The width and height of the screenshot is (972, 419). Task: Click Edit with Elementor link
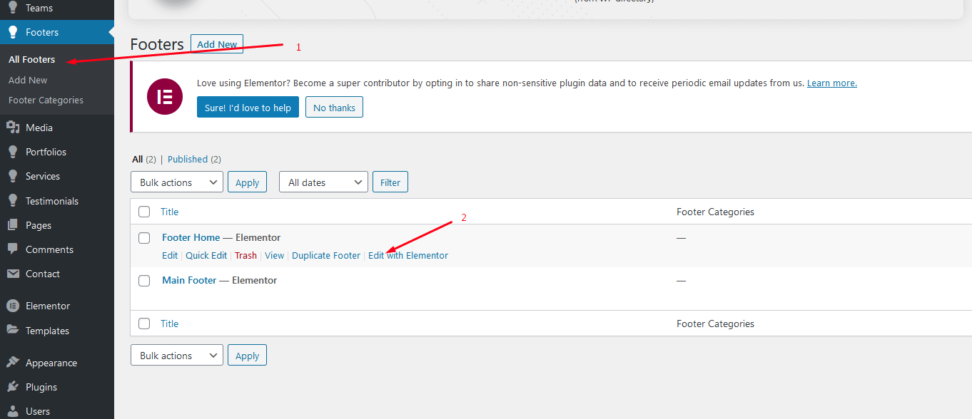408,256
